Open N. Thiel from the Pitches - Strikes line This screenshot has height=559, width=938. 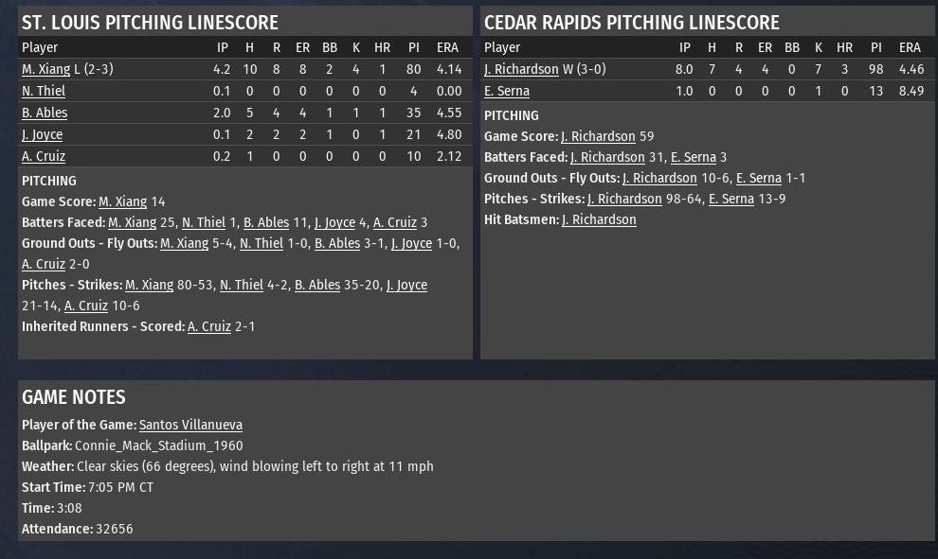(242, 285)
